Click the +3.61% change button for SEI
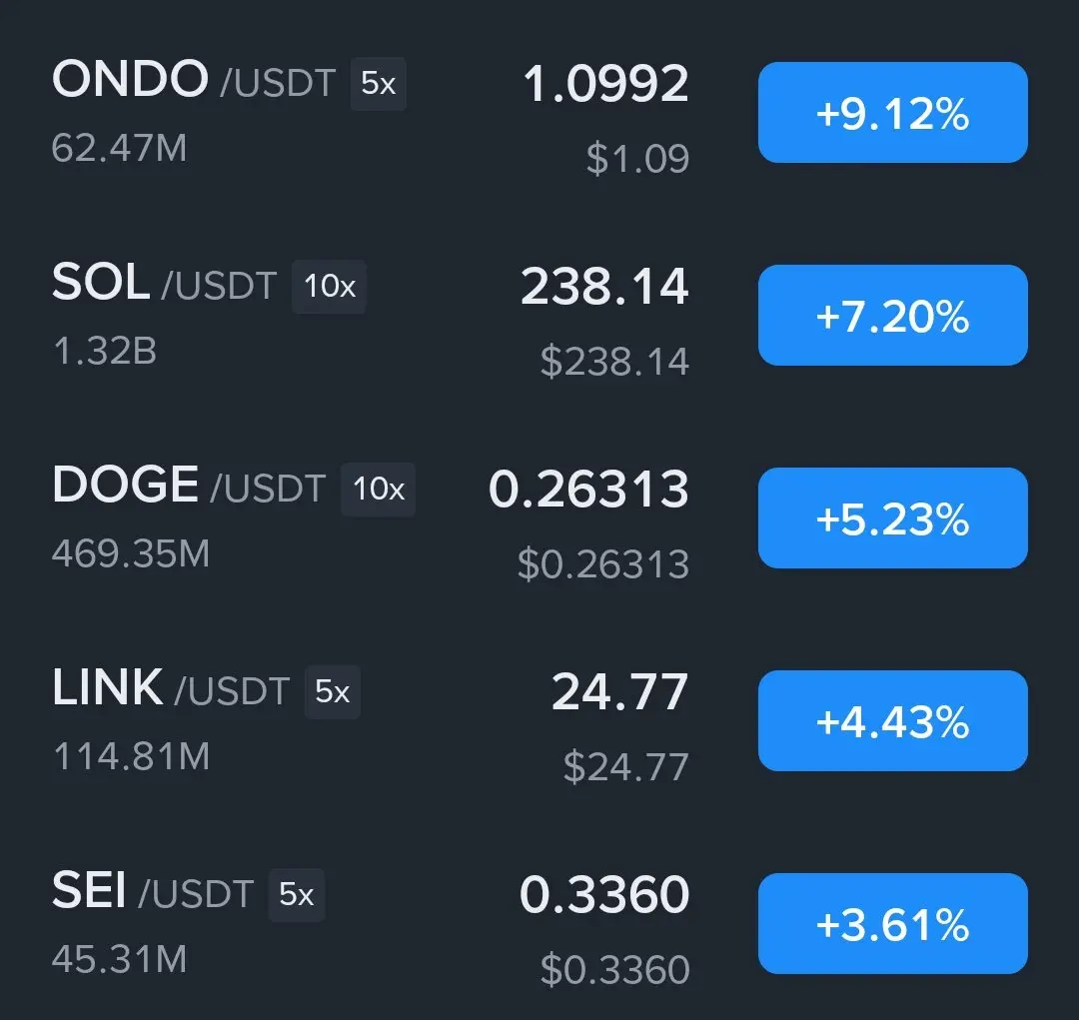Image resolution: width=1079 pixels, height=1020 pixels. click(892, 924)
